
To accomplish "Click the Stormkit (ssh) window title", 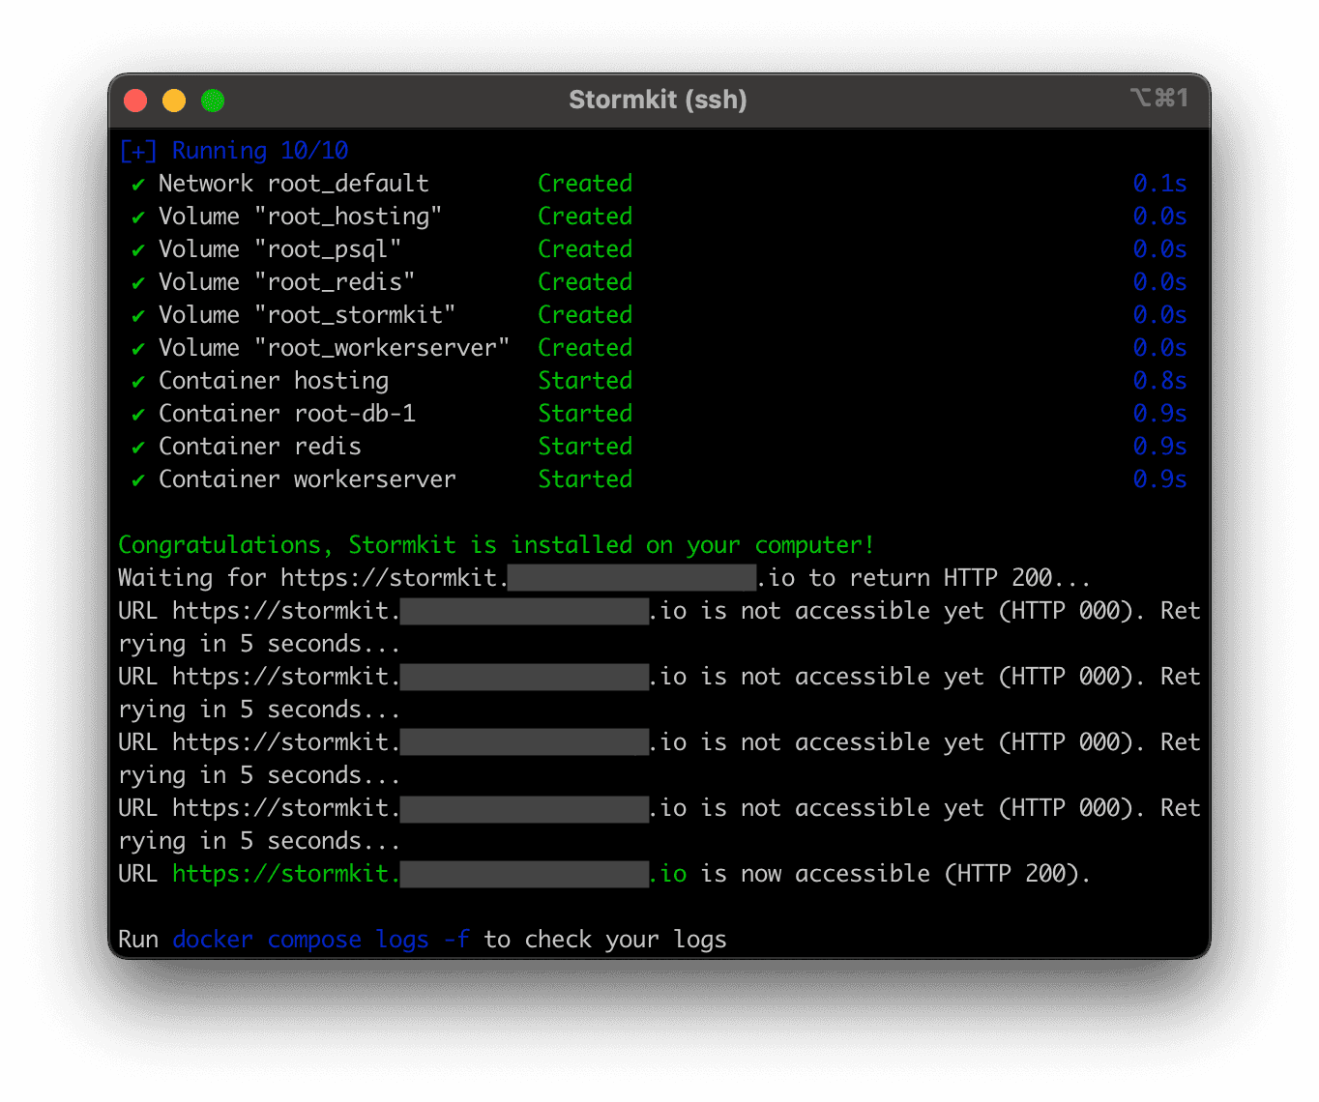I will [x=658, y=100].
